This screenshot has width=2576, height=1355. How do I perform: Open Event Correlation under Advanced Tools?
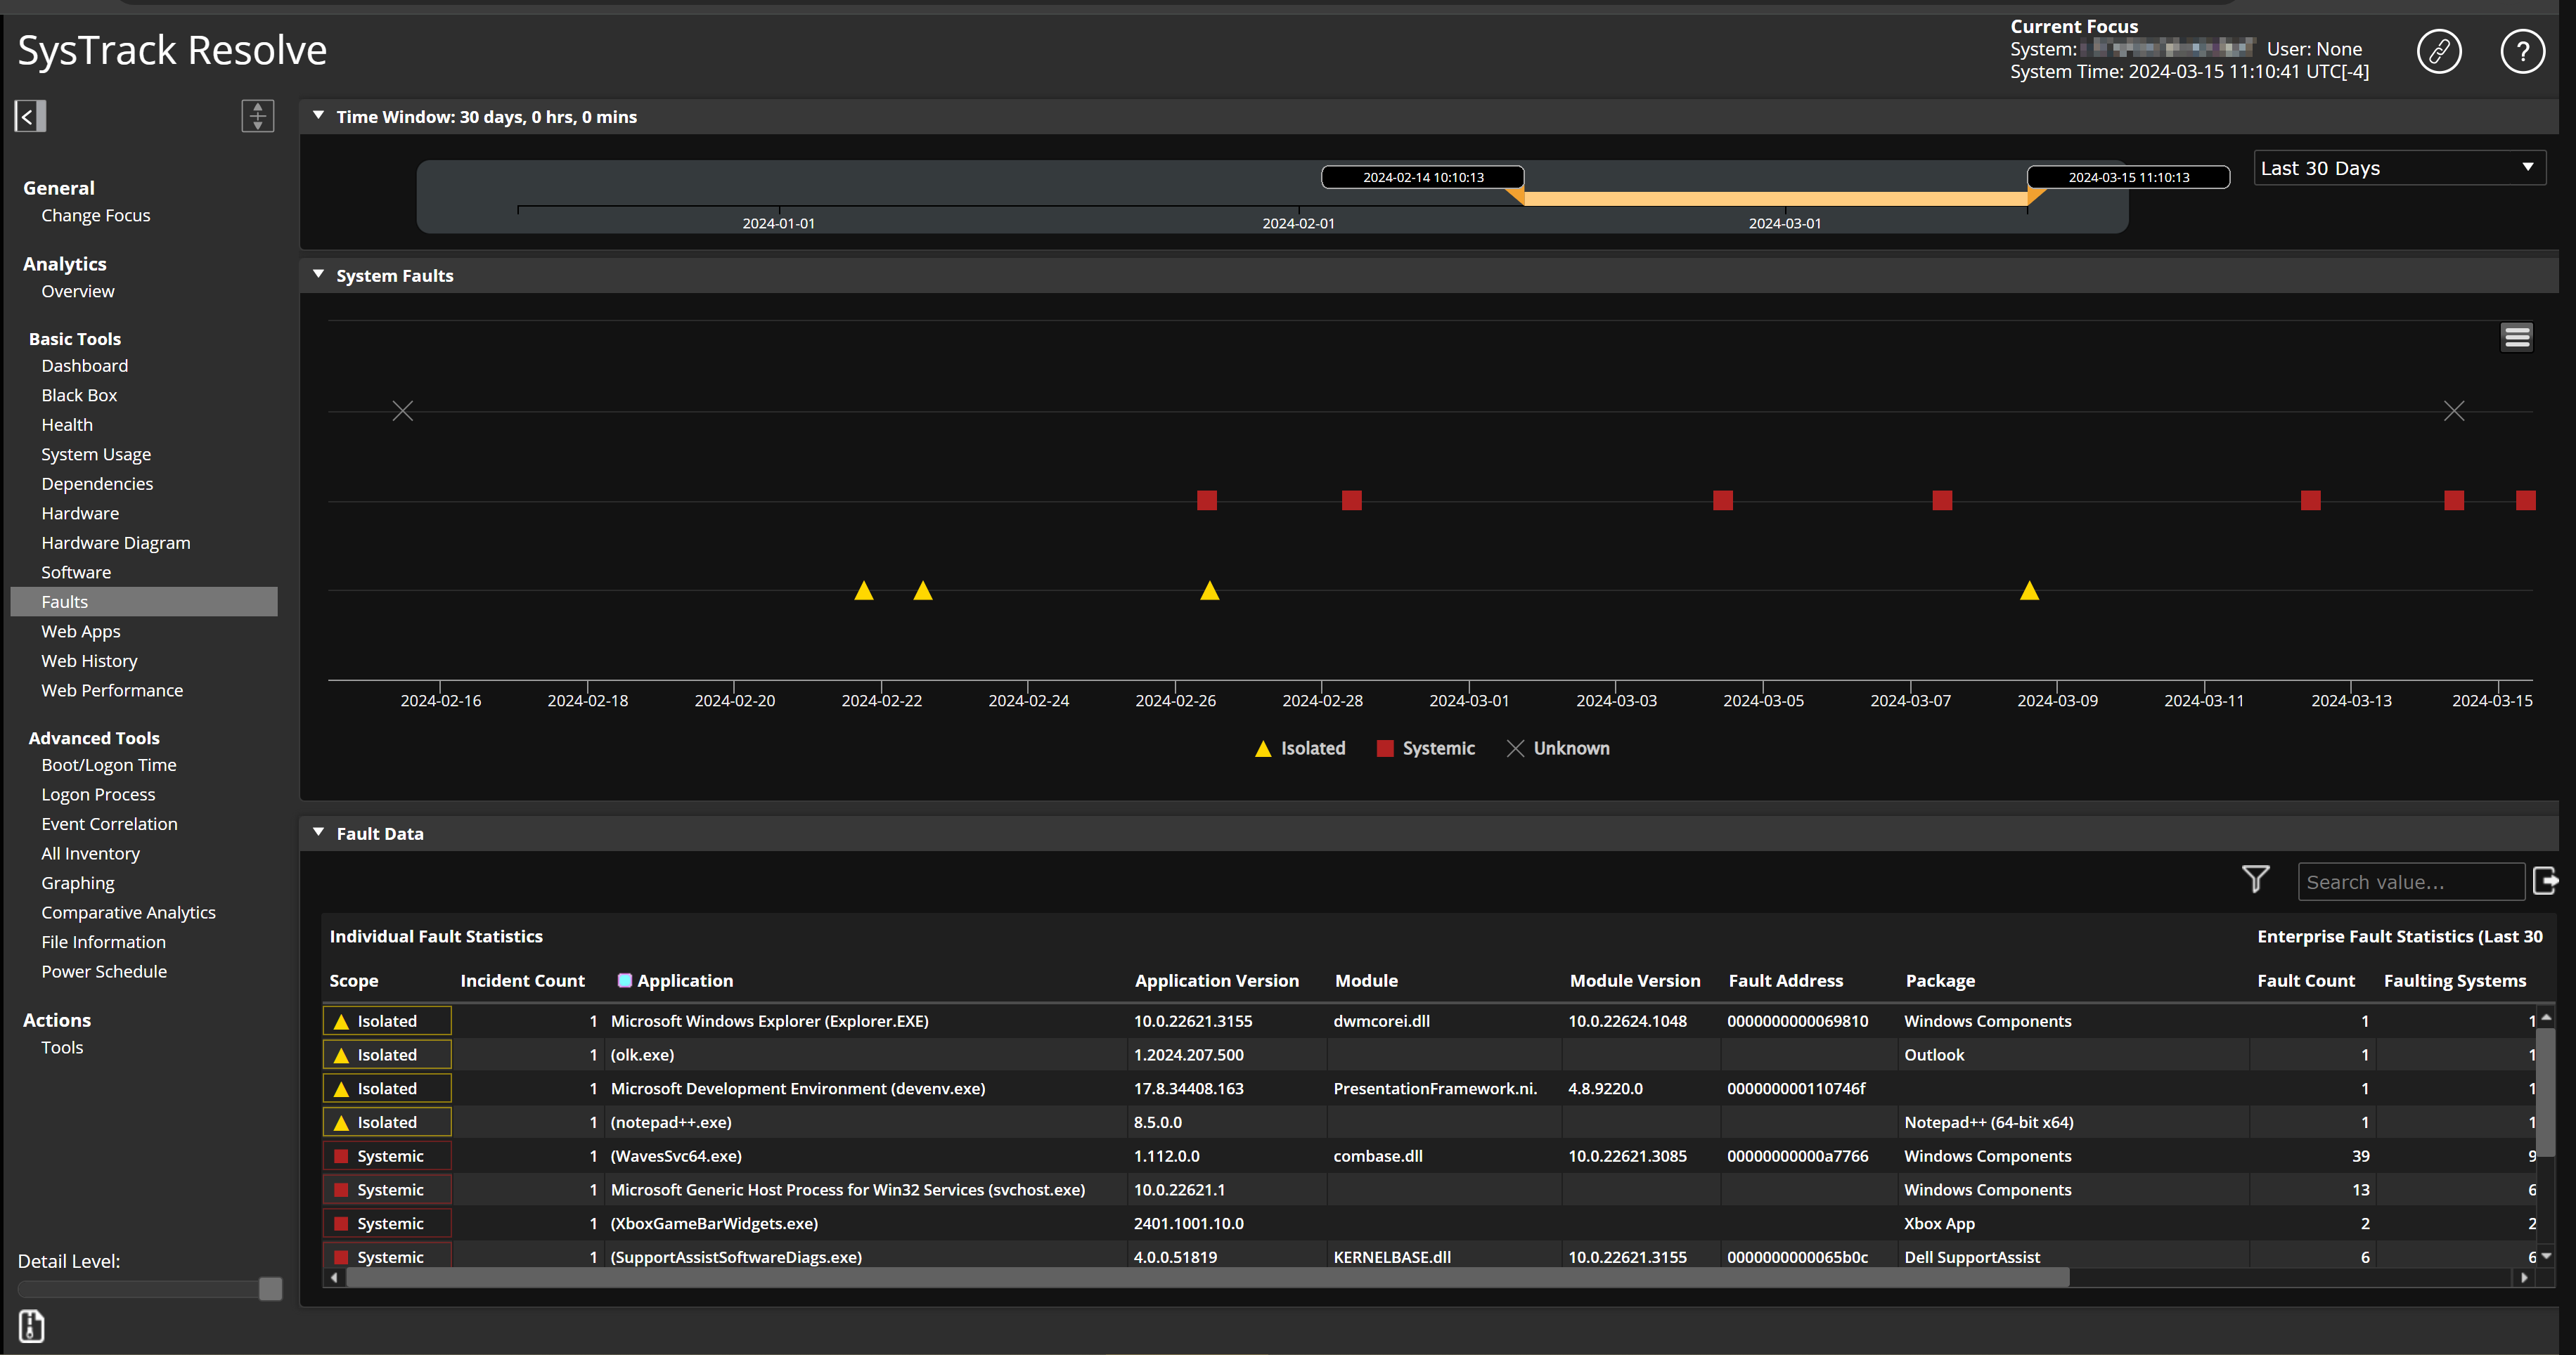[109, 823]
